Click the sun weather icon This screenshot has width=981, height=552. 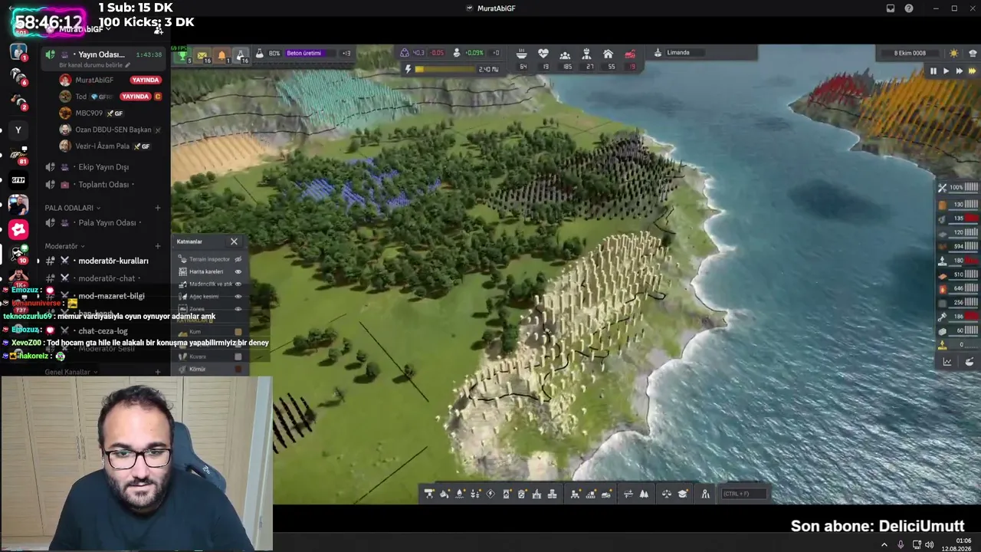point(953,53)
